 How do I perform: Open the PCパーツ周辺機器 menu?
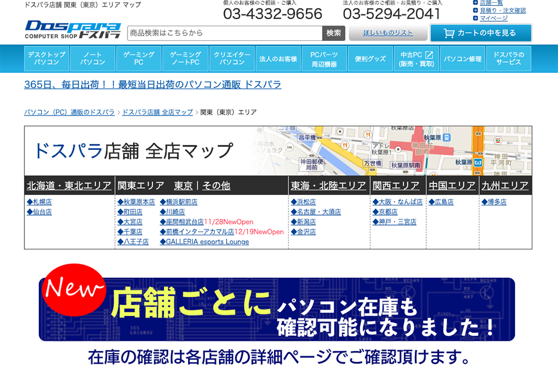pyautogui.click(x=324, y=59)
